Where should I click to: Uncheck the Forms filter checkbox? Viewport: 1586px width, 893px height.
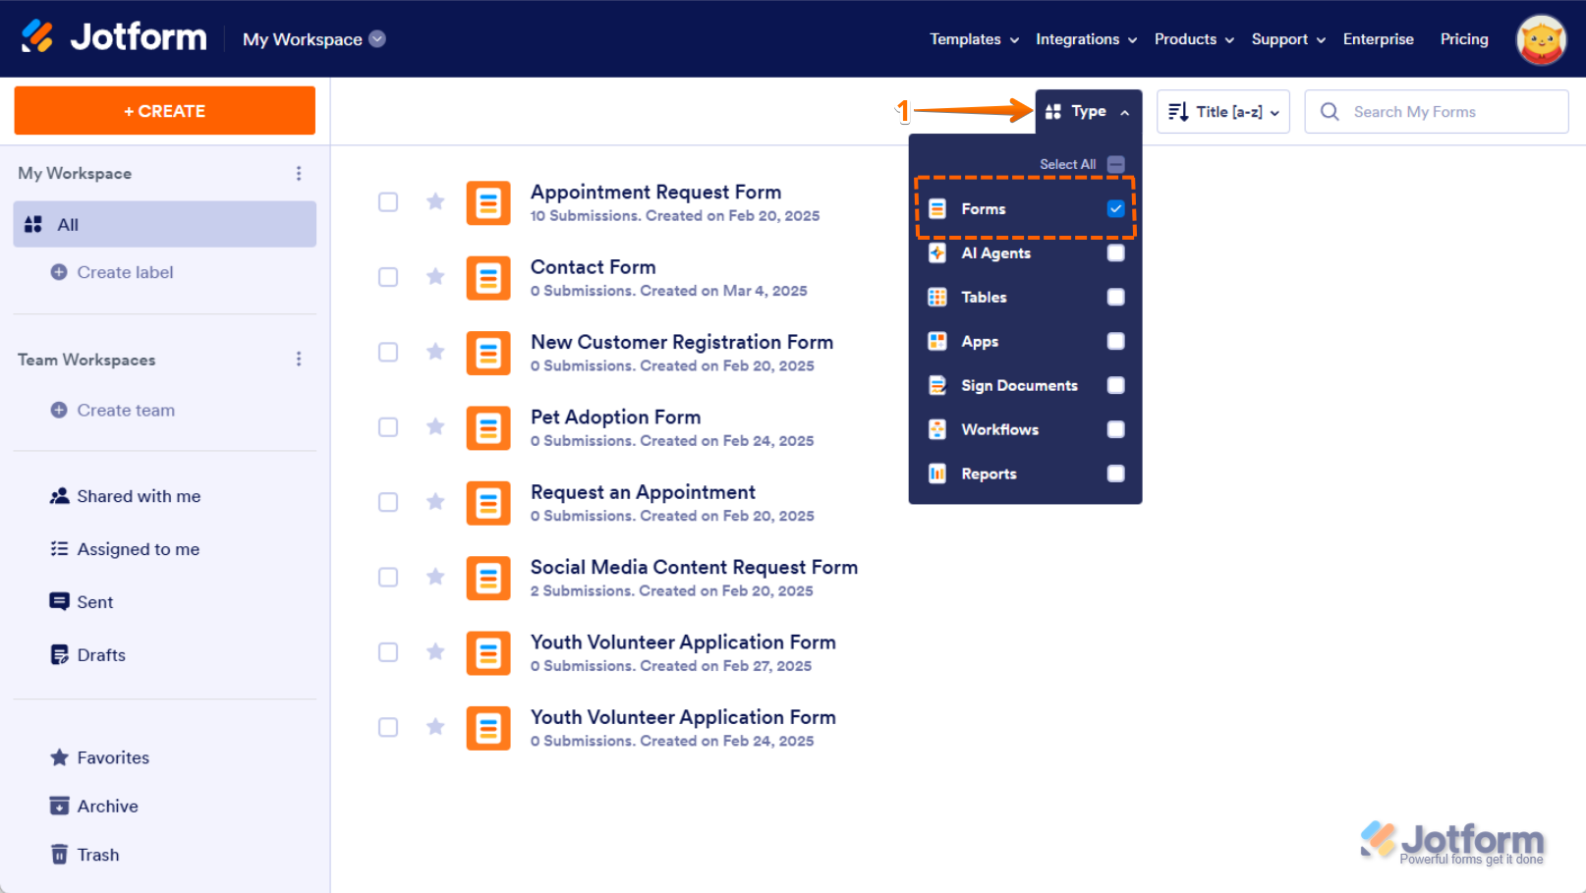1115,208
